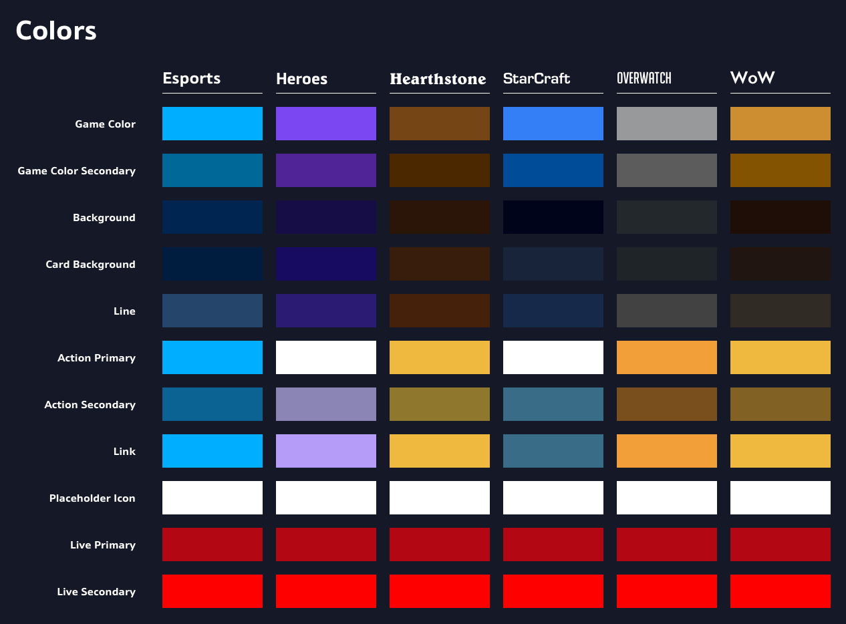Choose Hearthstone Live Primary swatch
This screenshot has height=624, width=846.
point(440,544)
